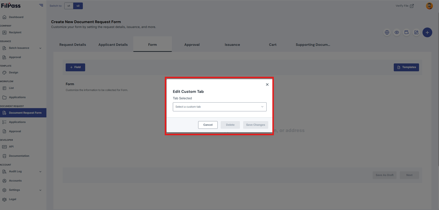Close the Edit Custom Tab dialog

point(267,84)
